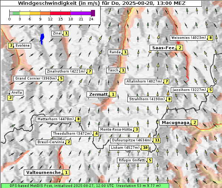Click the Zinal label
222x188 pixels.
point(57,33)
